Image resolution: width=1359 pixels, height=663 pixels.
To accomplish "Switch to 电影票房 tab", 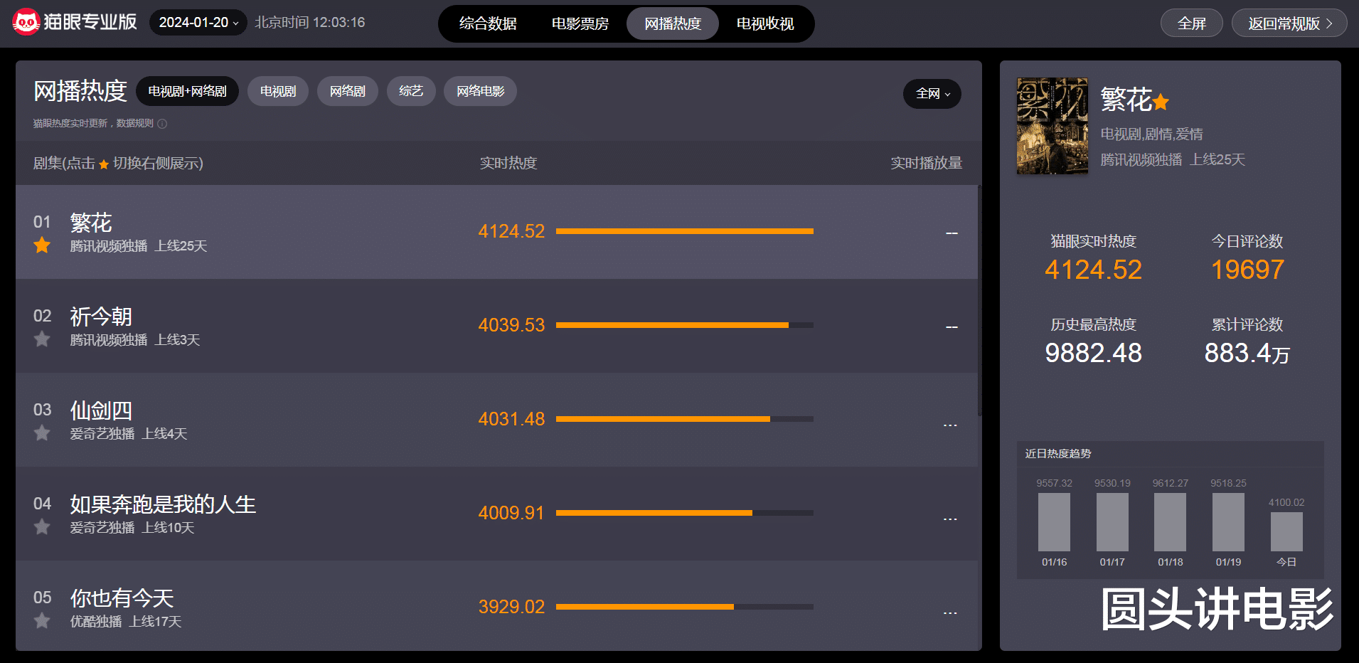I will click(x=580, y=23).
